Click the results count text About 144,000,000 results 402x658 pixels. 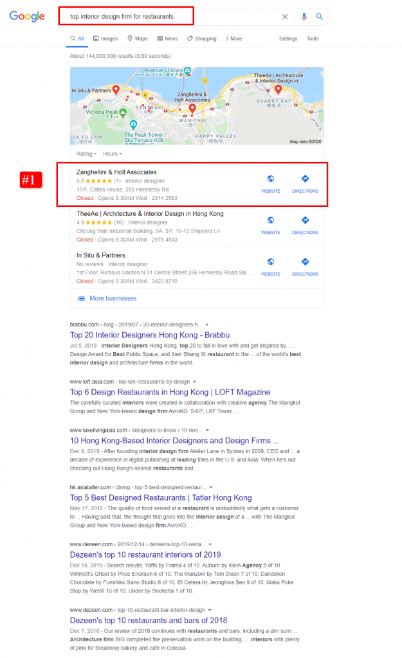pos(120,56)
